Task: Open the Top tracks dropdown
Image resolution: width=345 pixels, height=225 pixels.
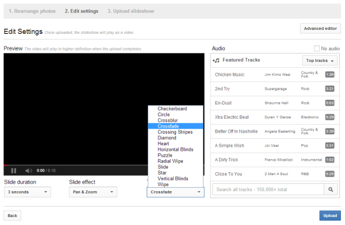Action: [320, 60]
